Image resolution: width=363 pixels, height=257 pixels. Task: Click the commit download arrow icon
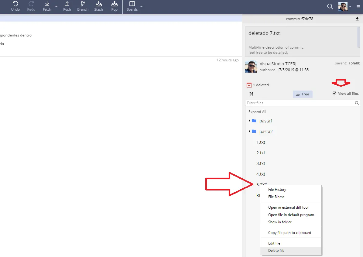[357, 19]
